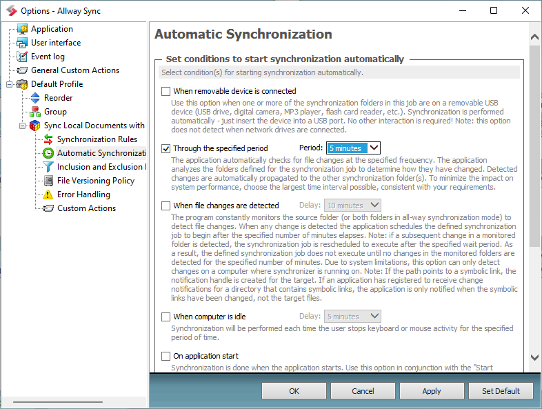Click the Group icon

click(x=35, y=112)
